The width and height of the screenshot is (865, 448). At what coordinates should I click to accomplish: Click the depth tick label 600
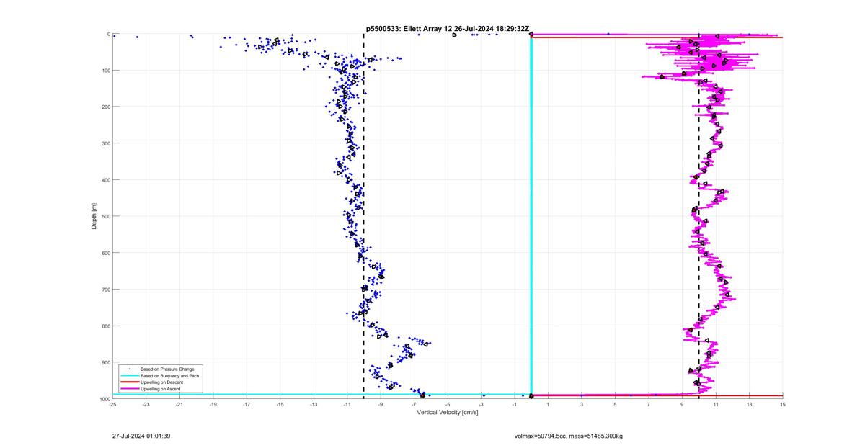[x=105, y=253]
